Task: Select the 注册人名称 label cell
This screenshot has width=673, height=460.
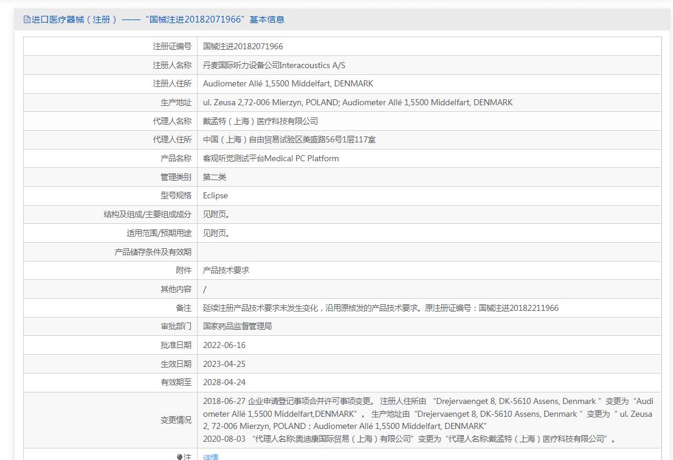Action: (x=172, y=65)
